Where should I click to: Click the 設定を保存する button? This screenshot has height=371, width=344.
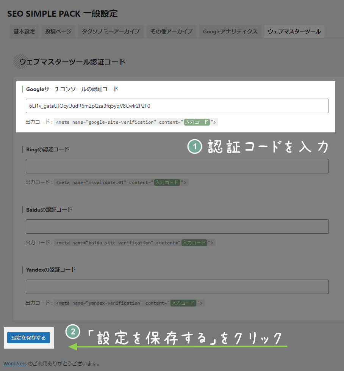tap(28, 338)
